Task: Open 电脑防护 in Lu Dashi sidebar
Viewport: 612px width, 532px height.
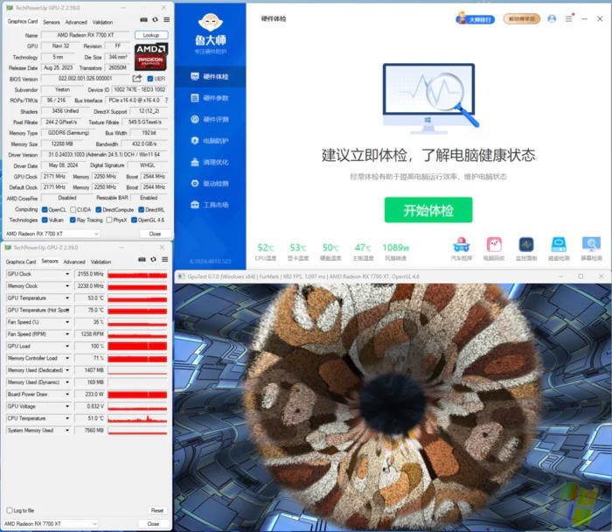Action: click(x=210, y=141)
